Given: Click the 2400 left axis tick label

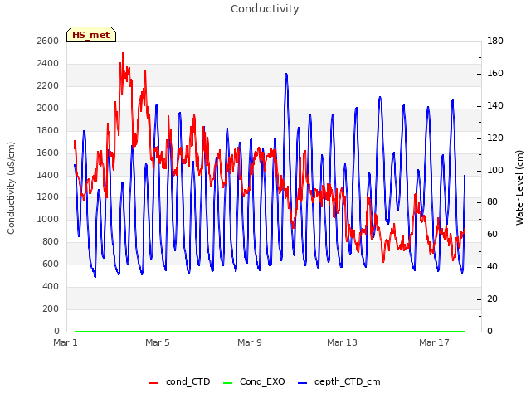Looking at the screenshot, I should pos(48,63).
